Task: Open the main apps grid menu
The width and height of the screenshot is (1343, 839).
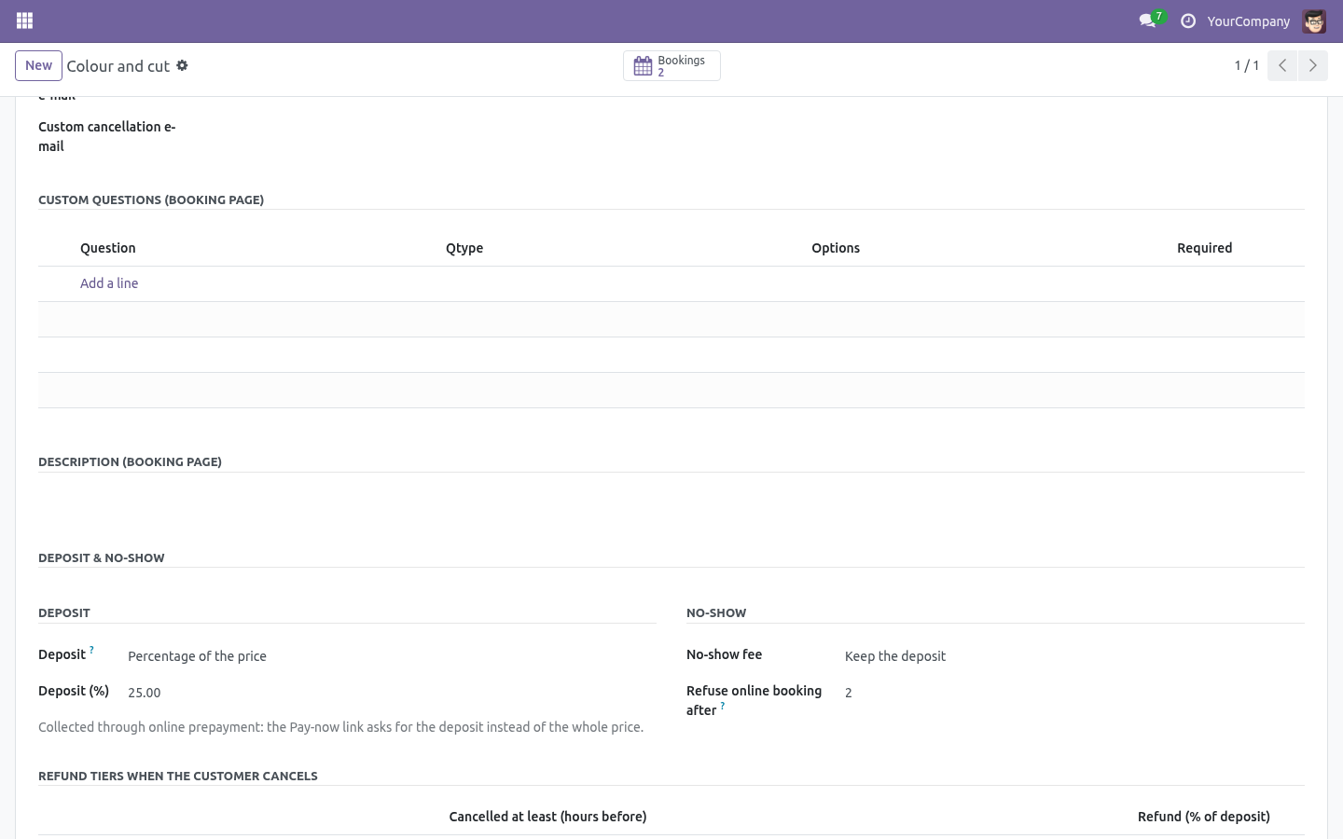Action: (25, 21)
